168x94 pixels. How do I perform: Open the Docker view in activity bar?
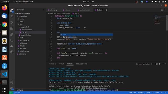(x=12, y=46)
